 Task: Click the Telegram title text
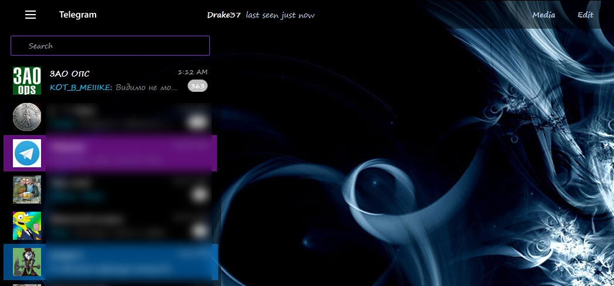click(x=77, y=15)
